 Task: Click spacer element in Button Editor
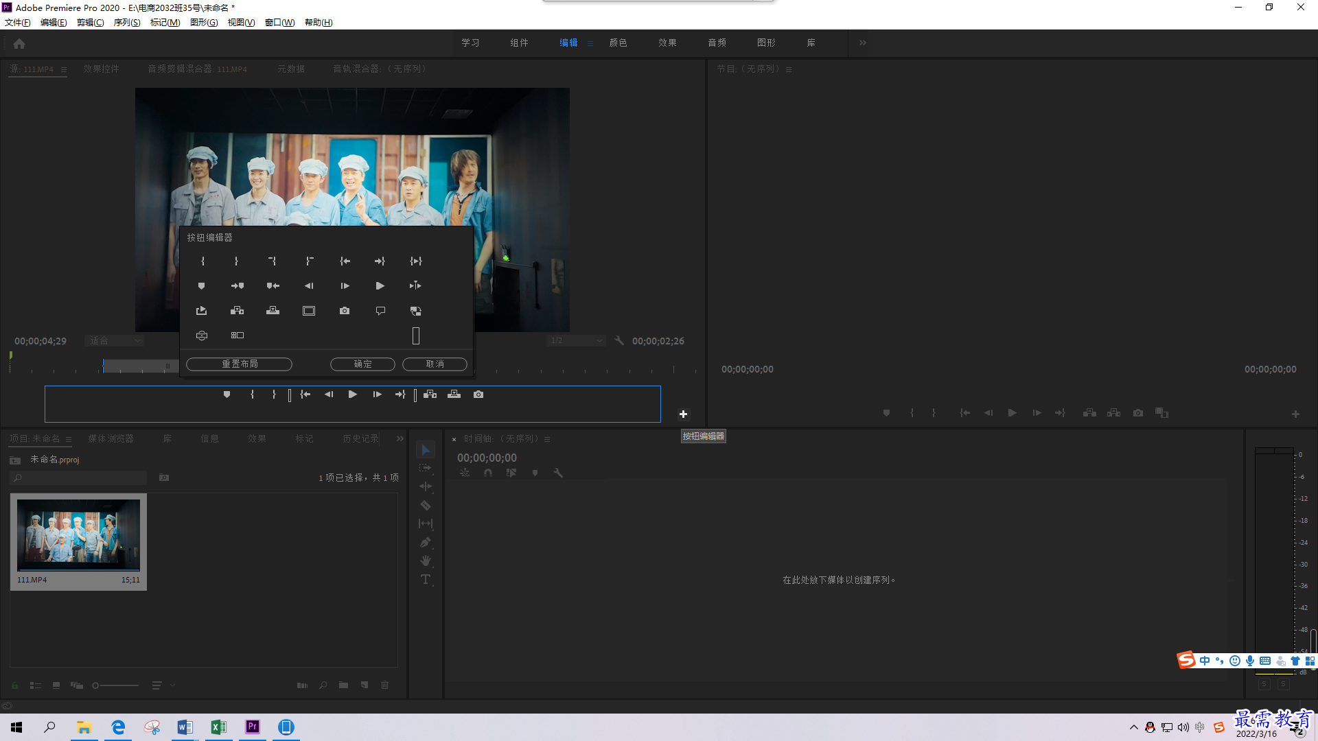point(416,336)
